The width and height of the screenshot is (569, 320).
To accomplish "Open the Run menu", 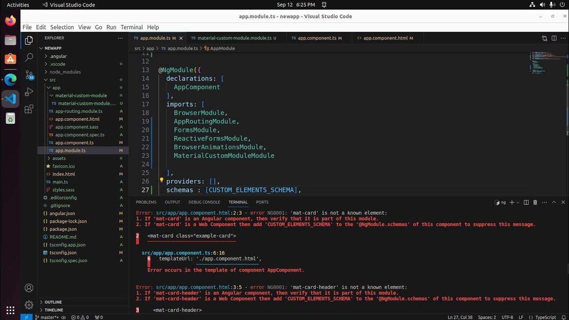I will [x=111, y=27].
